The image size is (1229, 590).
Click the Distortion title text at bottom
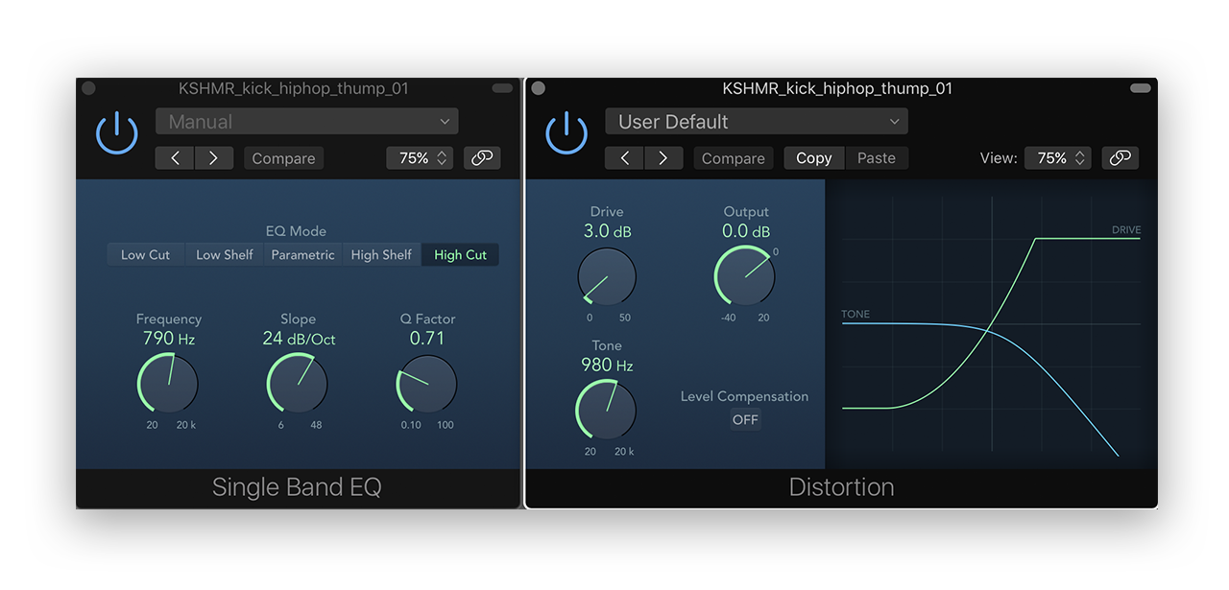(842, 487)
